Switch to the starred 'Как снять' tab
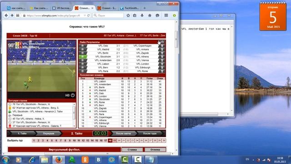Image resolution: width=291 pixels, height=164 pixels. 39,8
